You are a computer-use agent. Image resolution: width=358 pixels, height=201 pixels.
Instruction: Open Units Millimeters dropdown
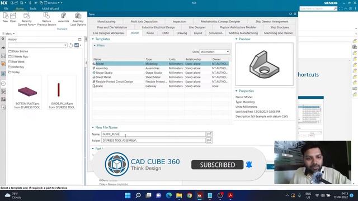[x=215, y=52]
